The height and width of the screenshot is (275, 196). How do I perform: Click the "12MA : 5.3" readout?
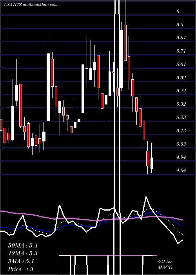(x=23, y=253)
